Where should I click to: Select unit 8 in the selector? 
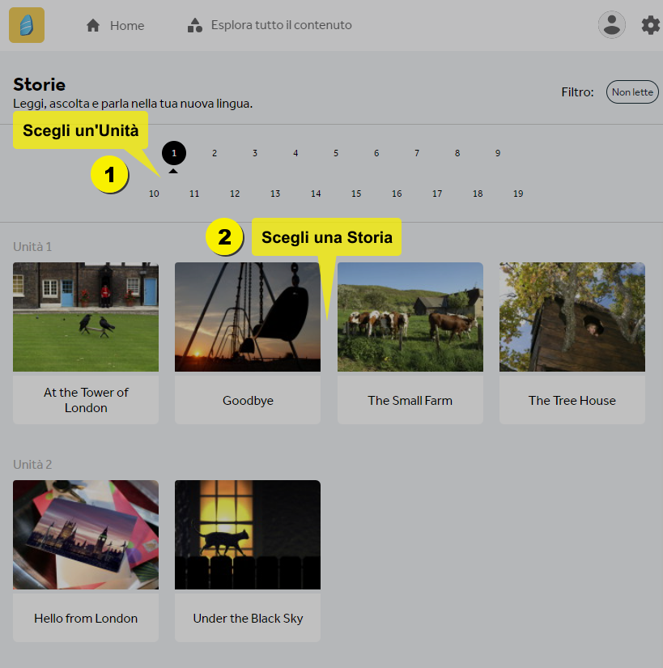tap(457, 153)
